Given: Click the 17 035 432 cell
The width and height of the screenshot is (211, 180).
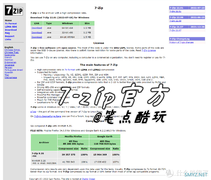Looking at the screenshot, I should click(x=100, y=162).
